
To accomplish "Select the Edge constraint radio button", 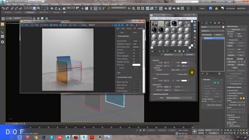I will pyautogui.click(x=236, y=34).
